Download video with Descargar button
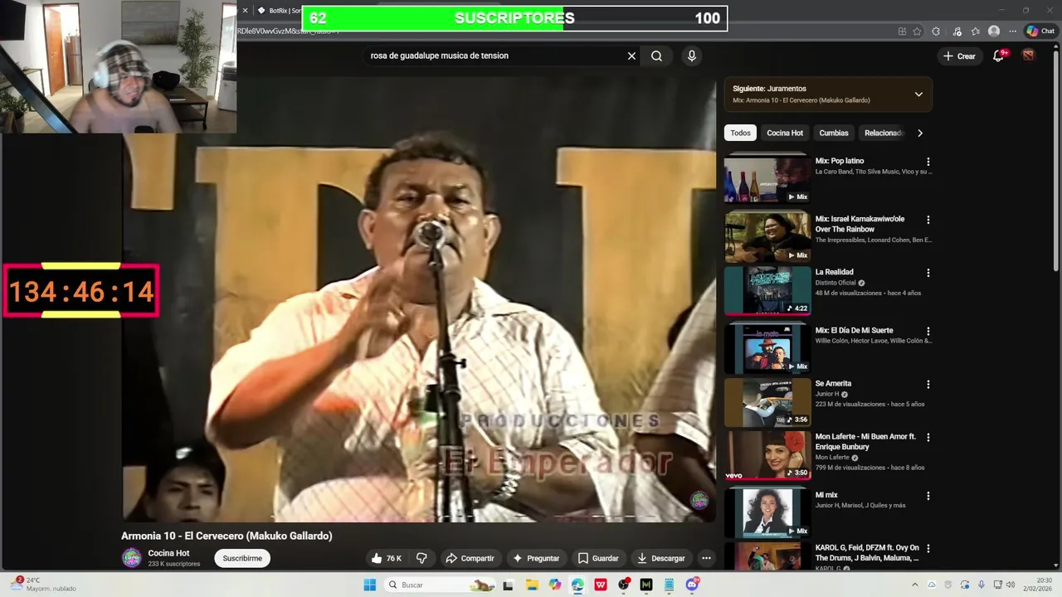The width and height of the screenshot is (1062, 597). pyautogui.click(x=661, y=558)
